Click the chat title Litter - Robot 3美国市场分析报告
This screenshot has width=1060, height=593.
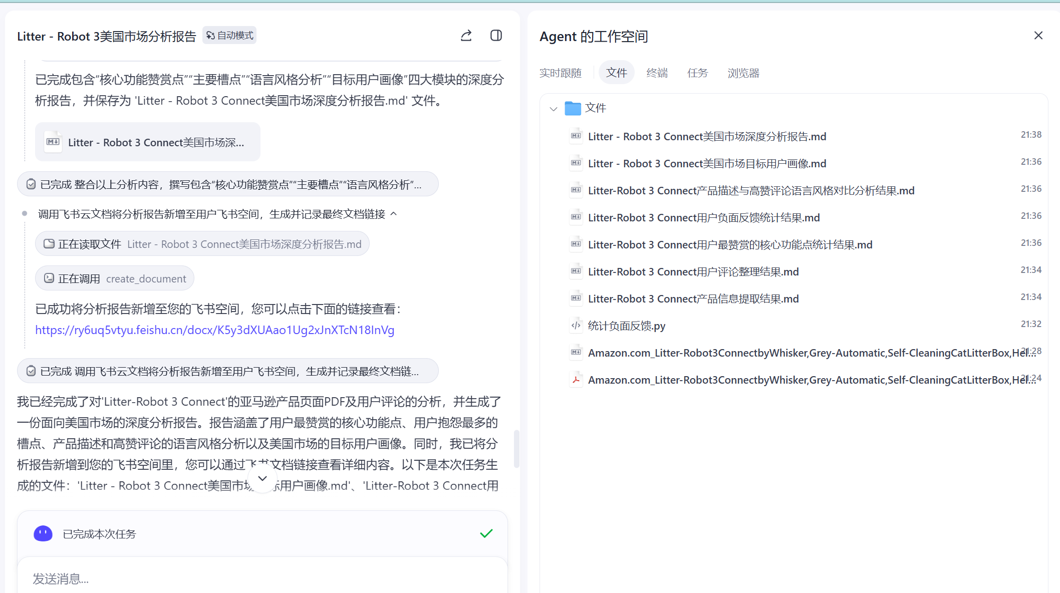[107, 37]
